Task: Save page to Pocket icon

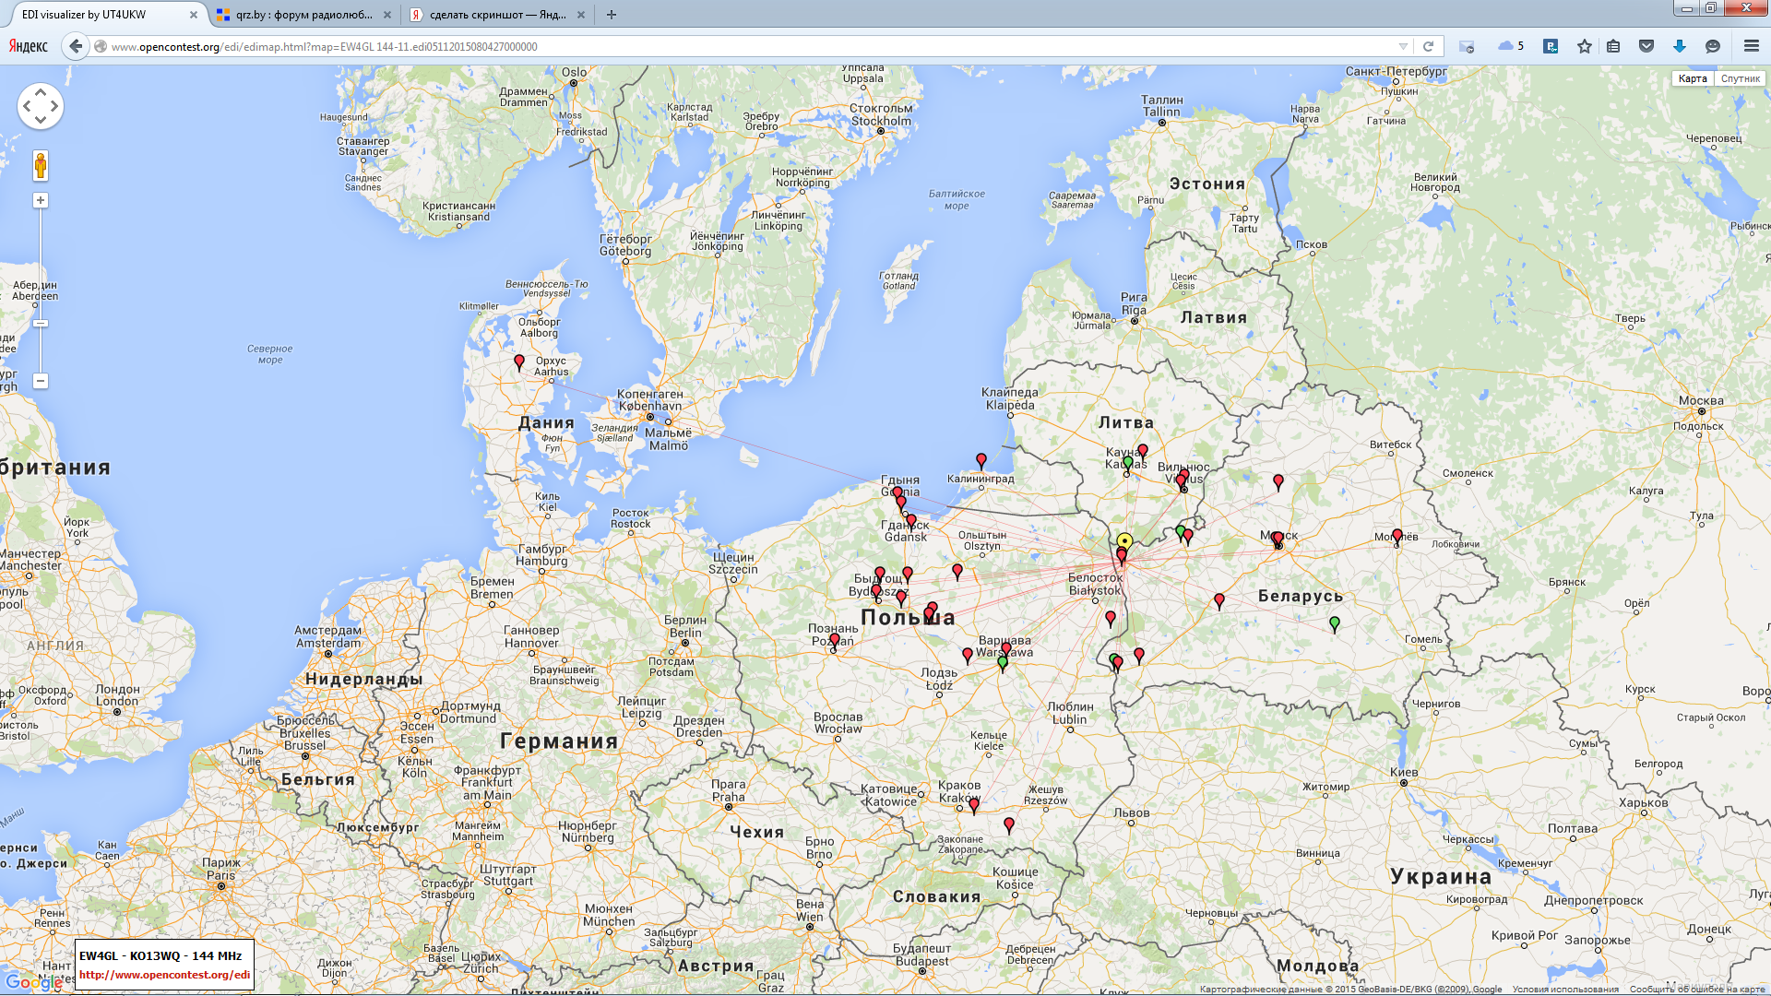Action: (1646, 46)
